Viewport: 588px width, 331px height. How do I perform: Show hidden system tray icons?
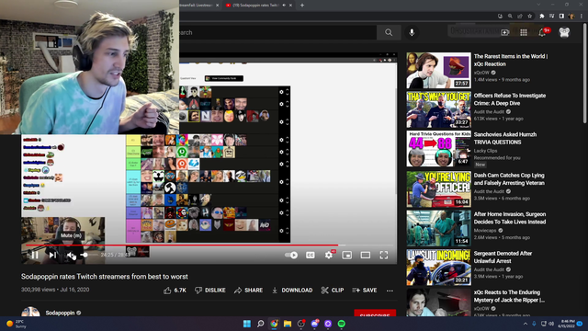click(526, 324)
